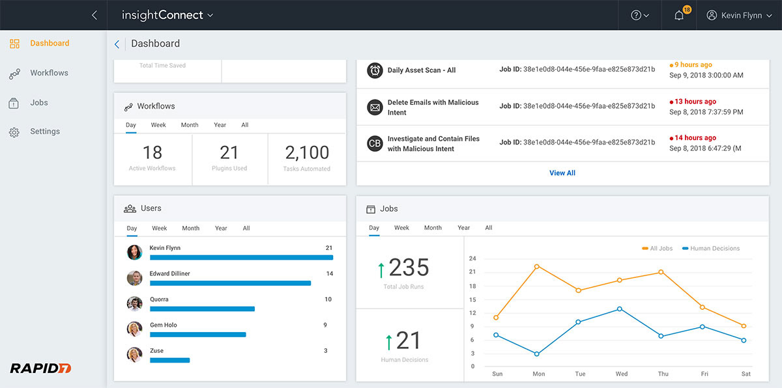Open Workflows from the sidebar

coord(49,73)
